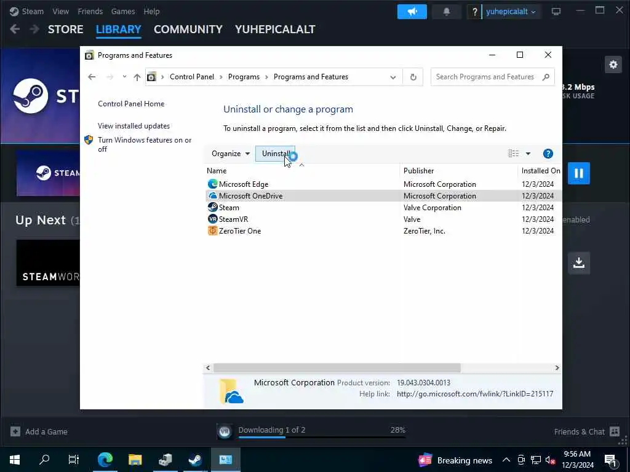Open the view options dropdown arrow
The height and width of the screenshot is (472, 630).
tap(528, 154)
